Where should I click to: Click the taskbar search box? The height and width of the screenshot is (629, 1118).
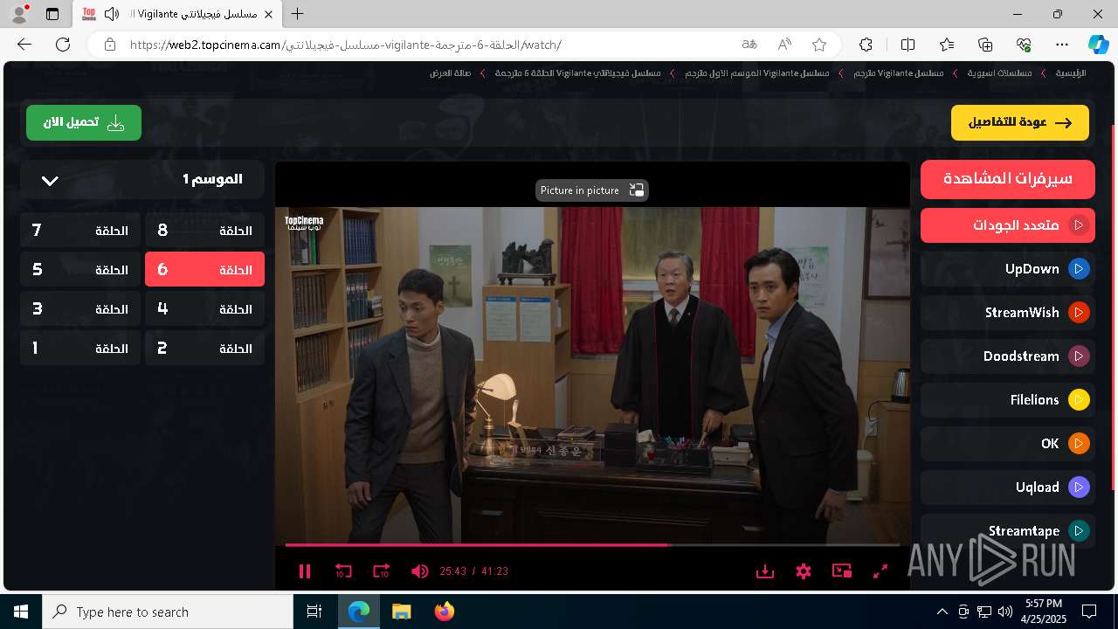tap(168, 612)
